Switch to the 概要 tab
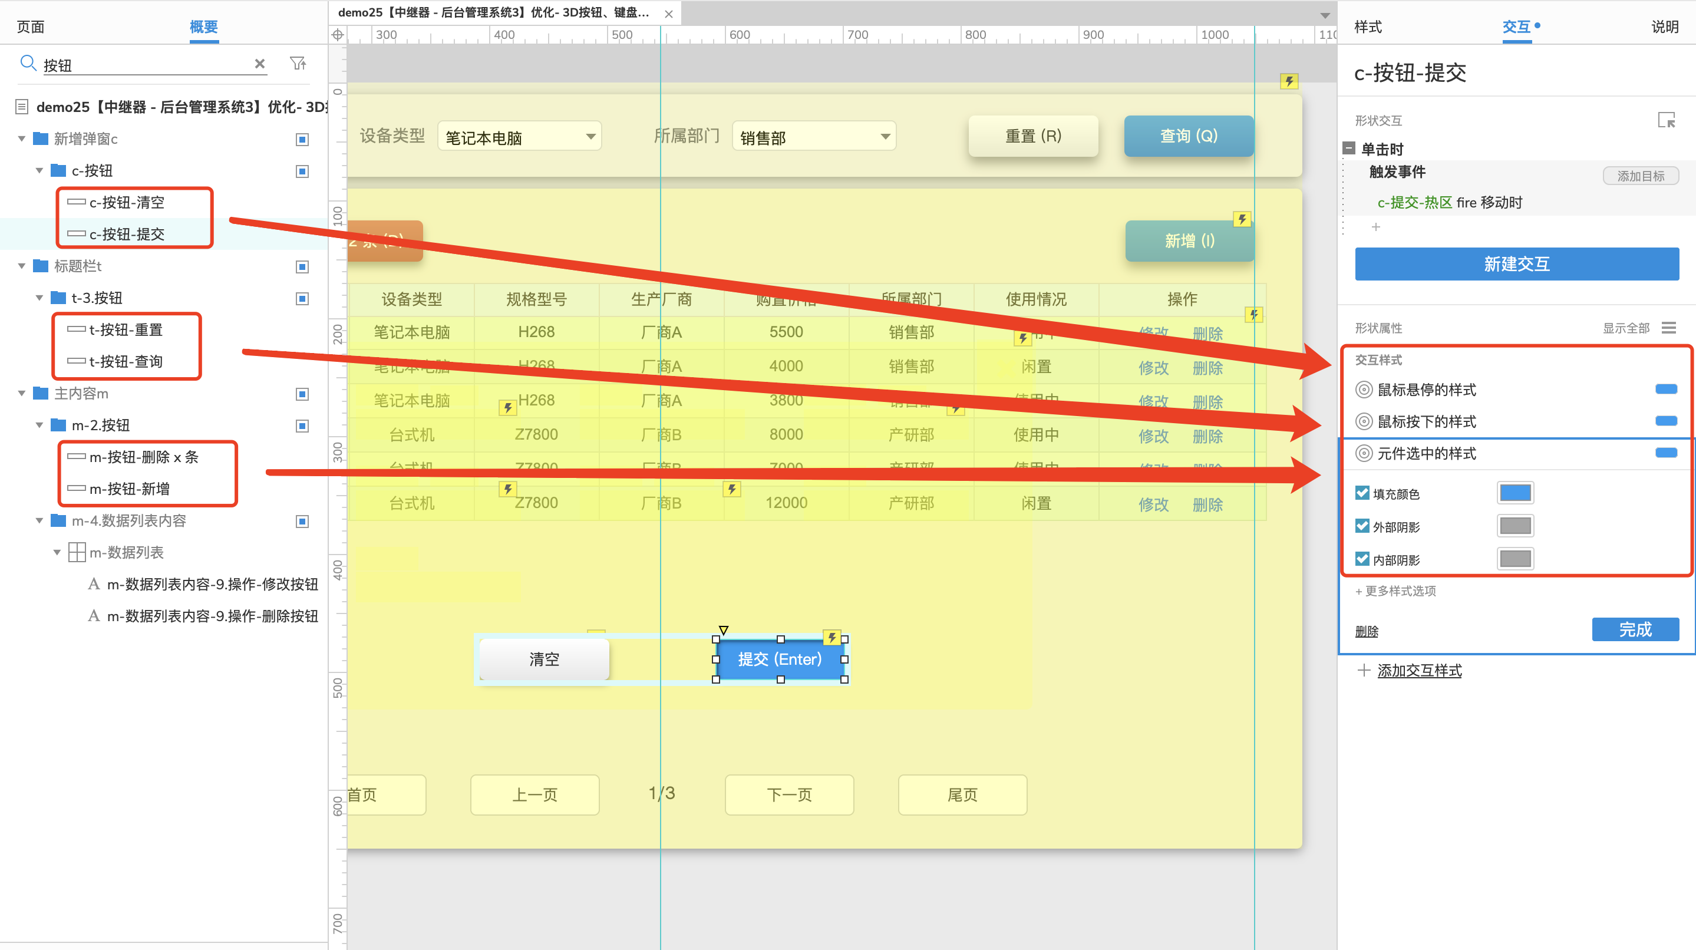The image size is (1696, 950). 203,27
